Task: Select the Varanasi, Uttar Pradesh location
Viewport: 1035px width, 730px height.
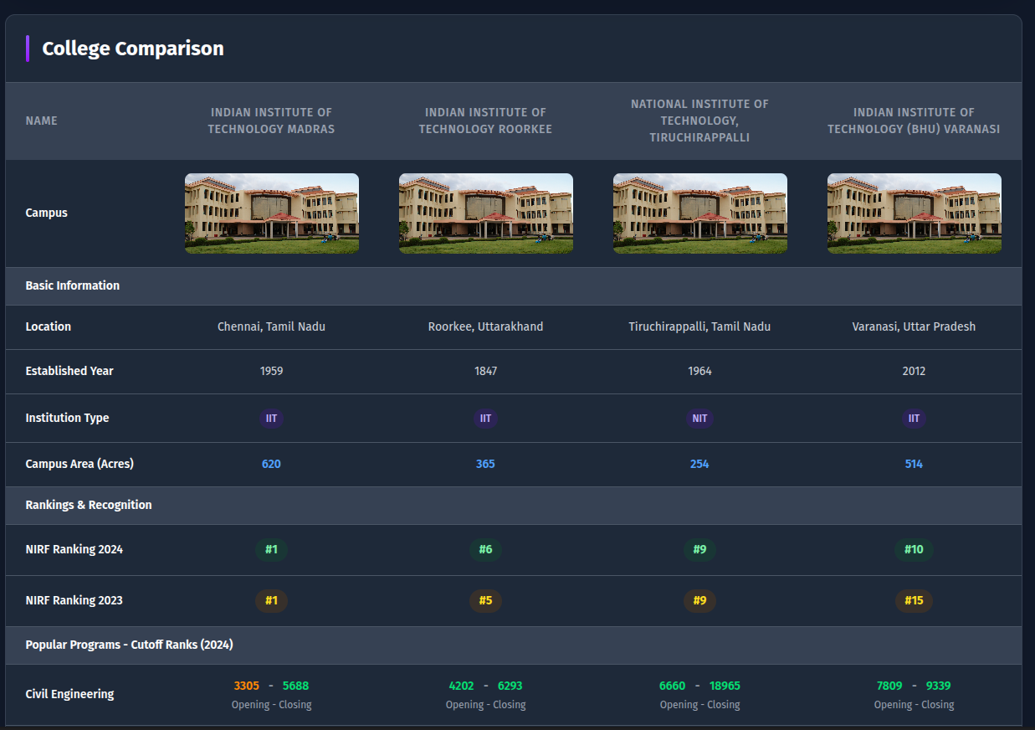Action: 914,326
